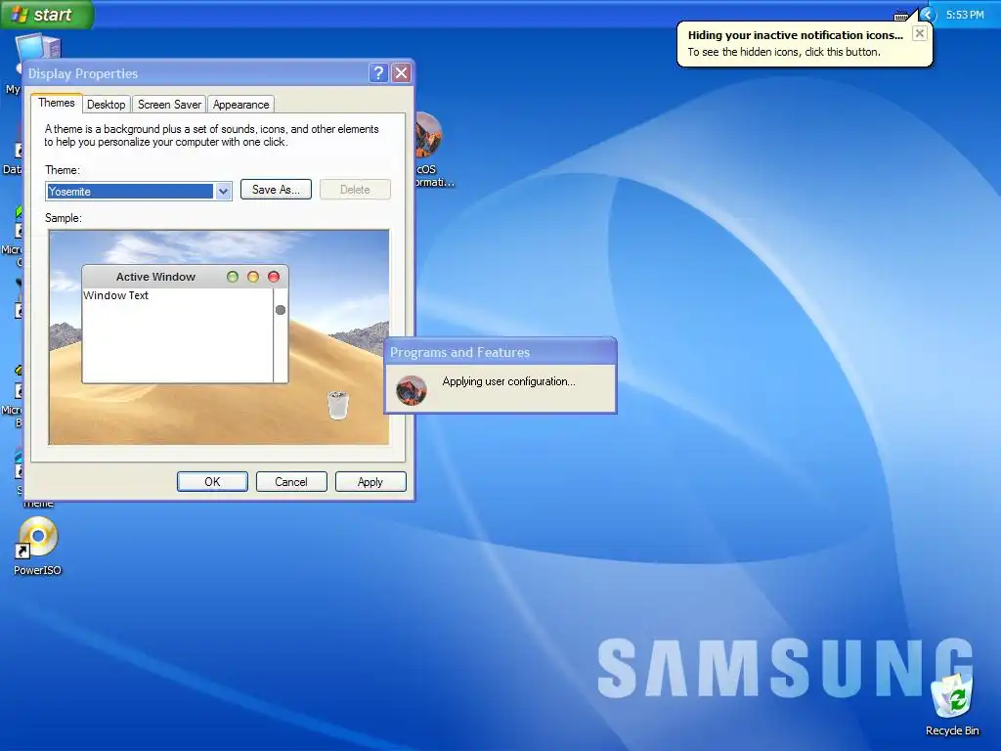Click the trash icon in sample preview
The height and width of the screenshot is (751, 1001).
coord(337,405)
